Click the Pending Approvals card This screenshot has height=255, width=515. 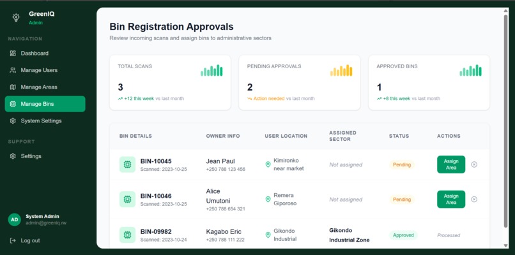coord(300,83)
